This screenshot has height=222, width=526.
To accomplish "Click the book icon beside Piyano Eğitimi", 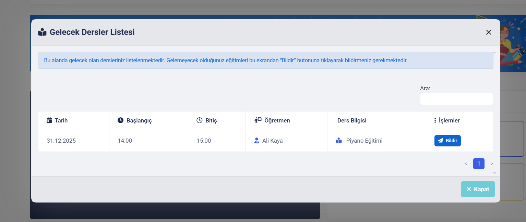I will coord(339,141).
